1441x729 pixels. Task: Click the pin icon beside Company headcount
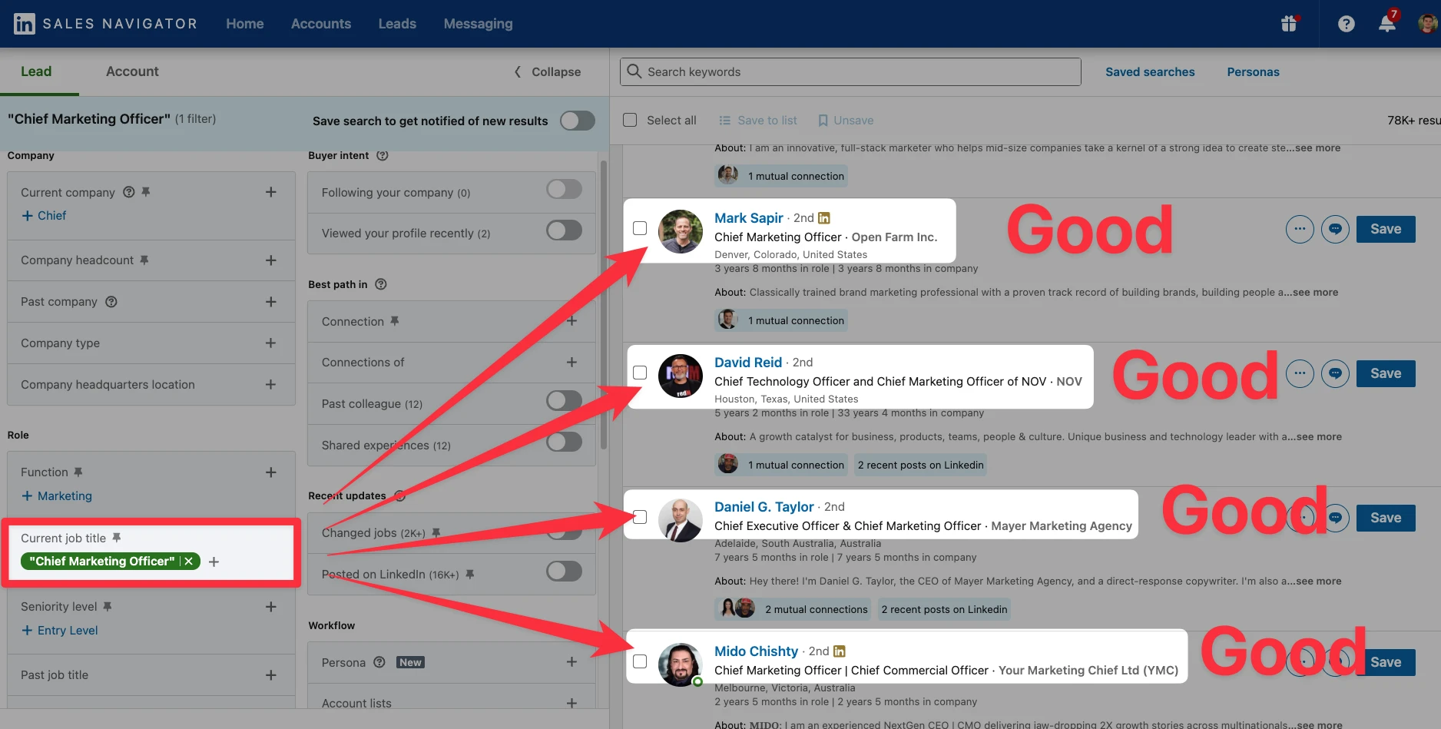(x=144, y=260)
